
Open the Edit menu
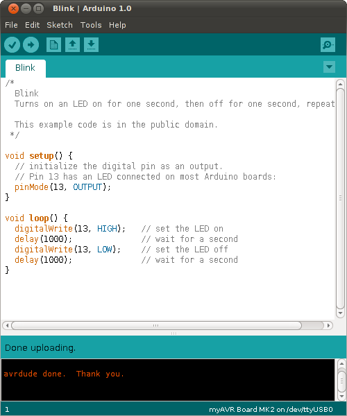pyautogui.click(x=32, y=25)
